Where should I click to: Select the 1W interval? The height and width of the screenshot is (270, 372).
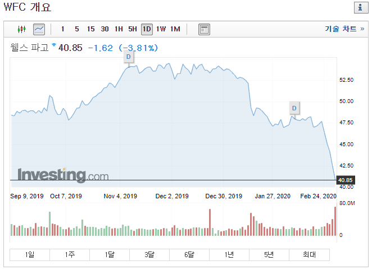pos(161,29)
